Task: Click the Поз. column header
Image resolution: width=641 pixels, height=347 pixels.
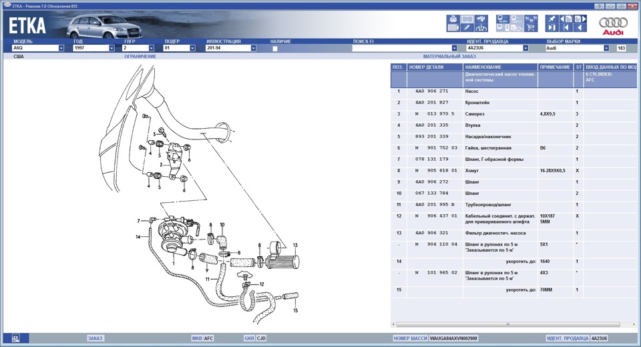Action: click(x=398, y=67)
